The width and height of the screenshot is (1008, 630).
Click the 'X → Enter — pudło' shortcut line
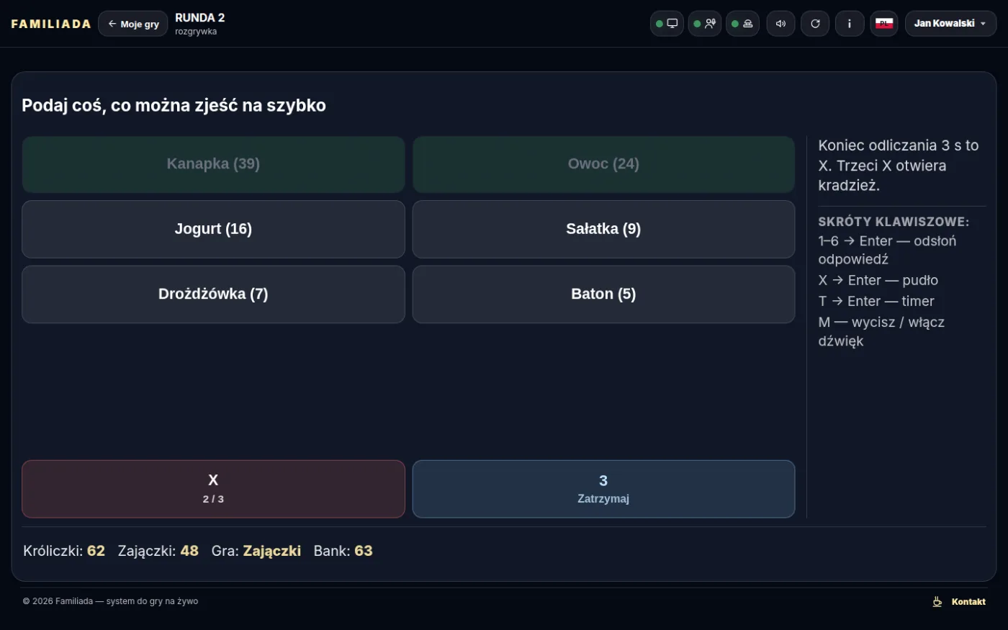[878, 280]
